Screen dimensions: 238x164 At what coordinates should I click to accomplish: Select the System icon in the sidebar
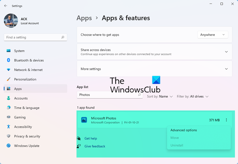coord(8,51)
